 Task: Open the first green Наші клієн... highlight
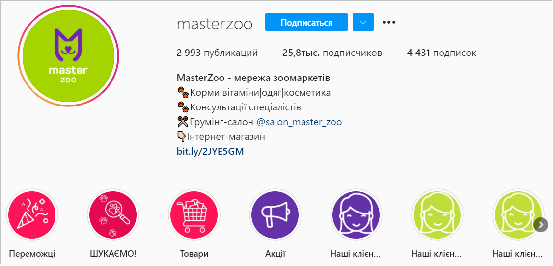pyautogui.click(x=437, y=214)
